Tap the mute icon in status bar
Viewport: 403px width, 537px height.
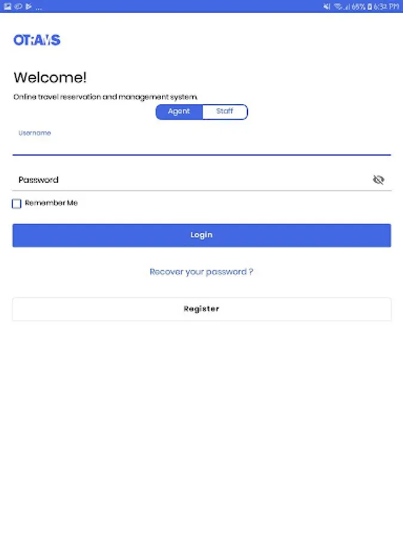pos(327,7)
